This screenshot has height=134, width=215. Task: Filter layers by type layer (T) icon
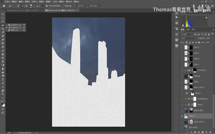pyautogui.click(x=202, y=34)
